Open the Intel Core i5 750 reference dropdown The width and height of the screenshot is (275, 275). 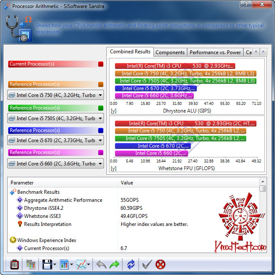[x=55, y=95]
